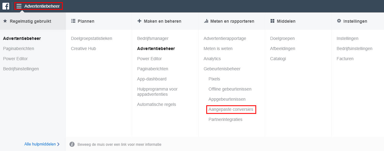Open Aangepaste conversies
384x151 pixels.
pyautogui.click(x=231, y=109)
